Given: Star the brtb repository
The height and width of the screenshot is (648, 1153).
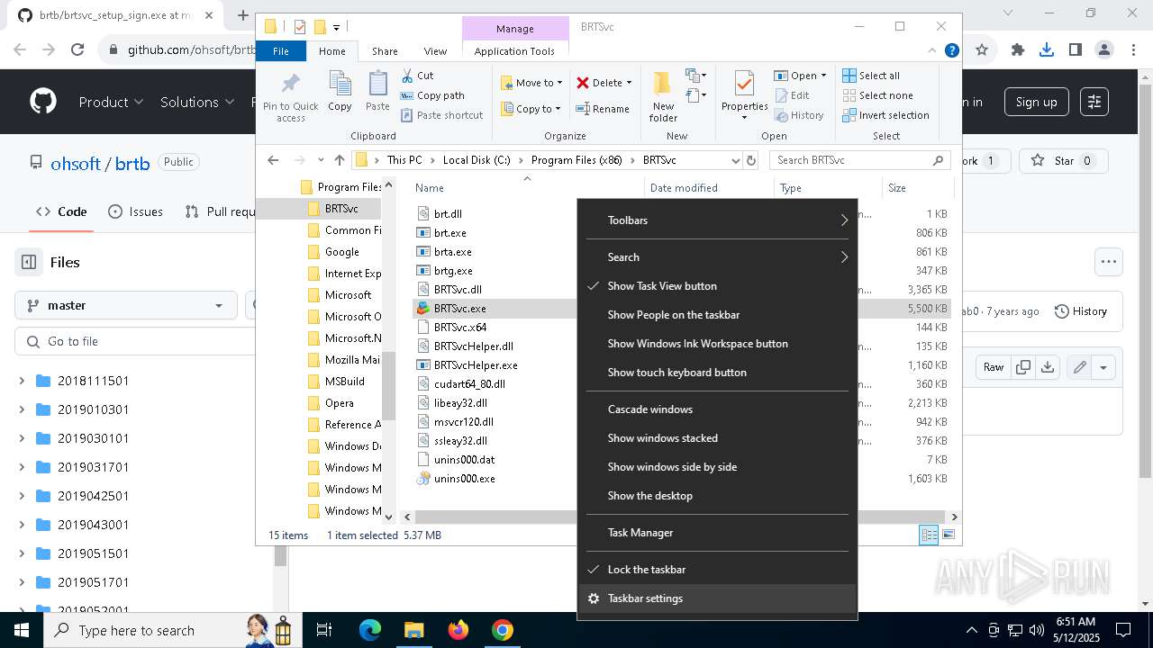Looking at the screenshot, I should click(x=1063, y=161).
